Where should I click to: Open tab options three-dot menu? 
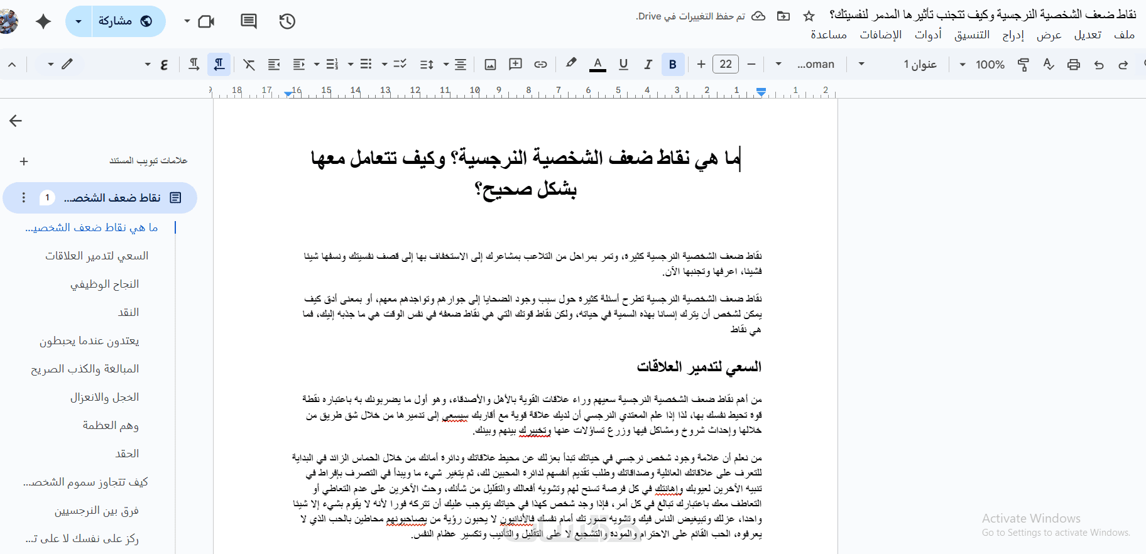tap(24, 198)
